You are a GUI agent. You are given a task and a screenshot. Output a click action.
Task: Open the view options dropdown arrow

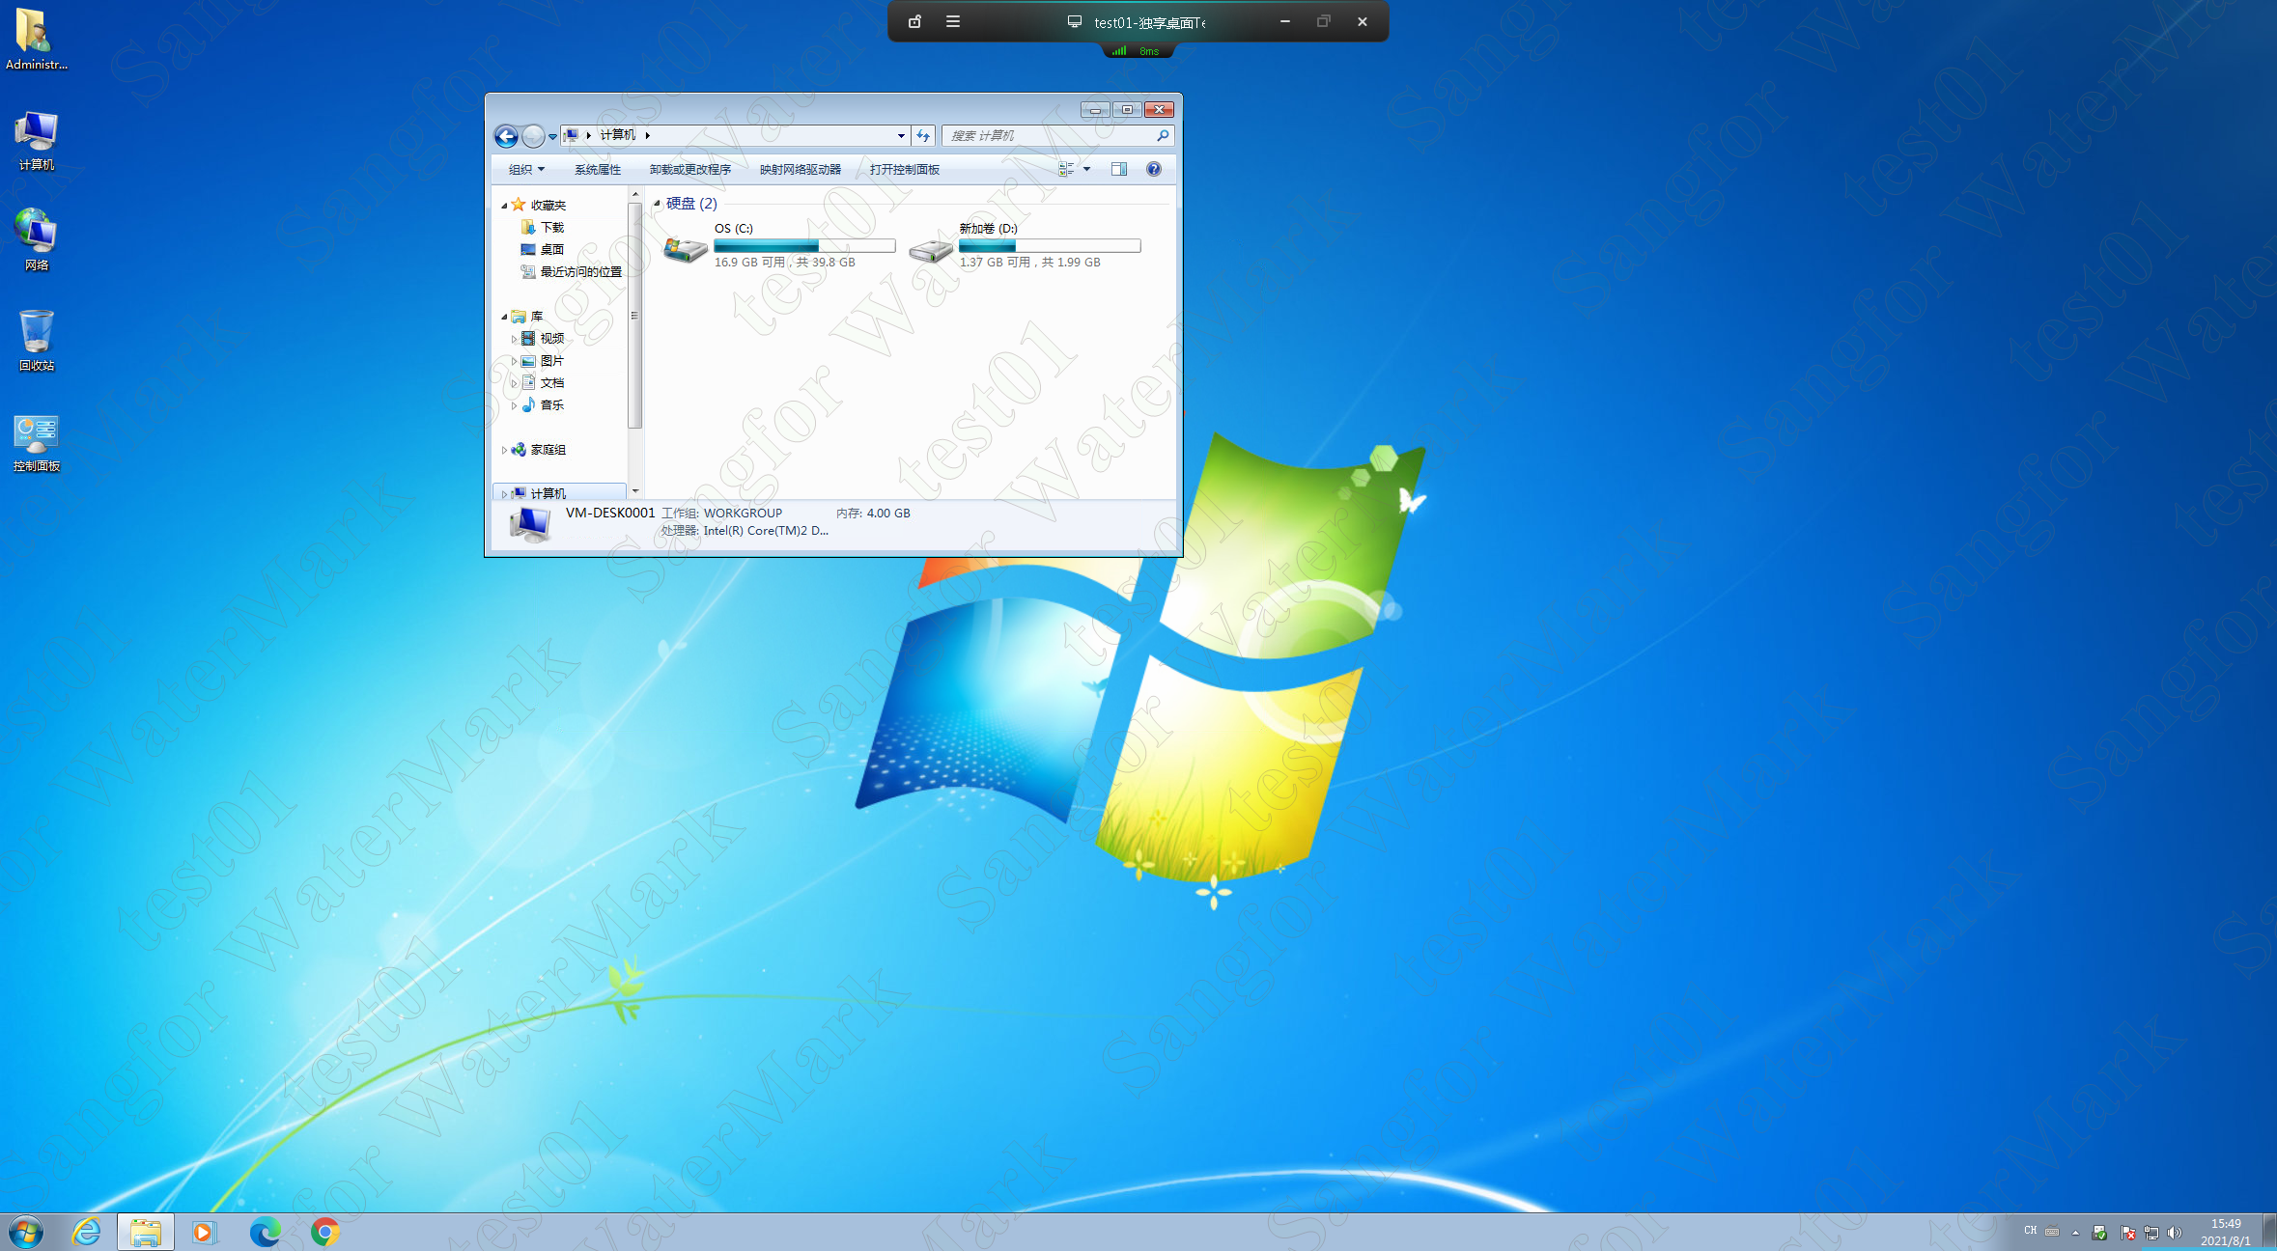click(1087, 170)
